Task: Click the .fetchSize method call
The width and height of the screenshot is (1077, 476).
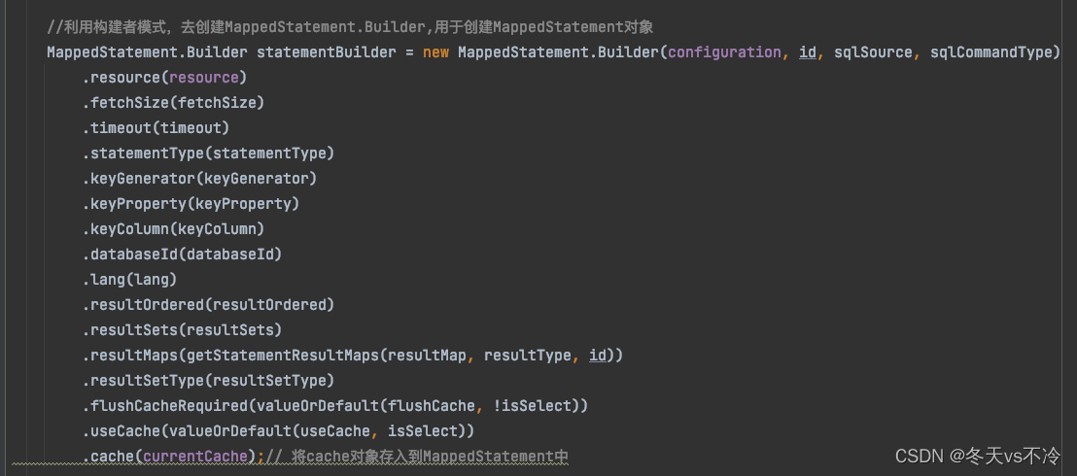Action: pyautogui.click(x=125, y=103)
